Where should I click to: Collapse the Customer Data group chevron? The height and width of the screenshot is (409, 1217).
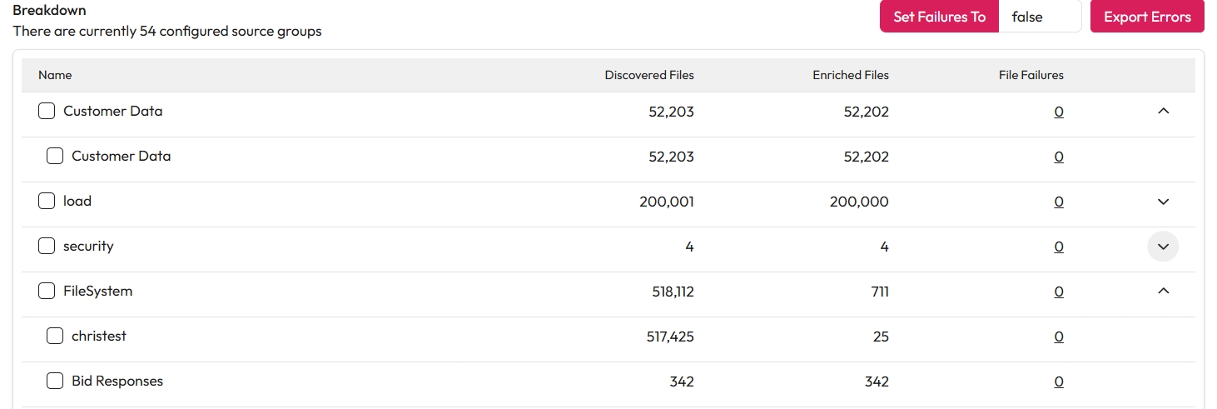pos(1163,112)
